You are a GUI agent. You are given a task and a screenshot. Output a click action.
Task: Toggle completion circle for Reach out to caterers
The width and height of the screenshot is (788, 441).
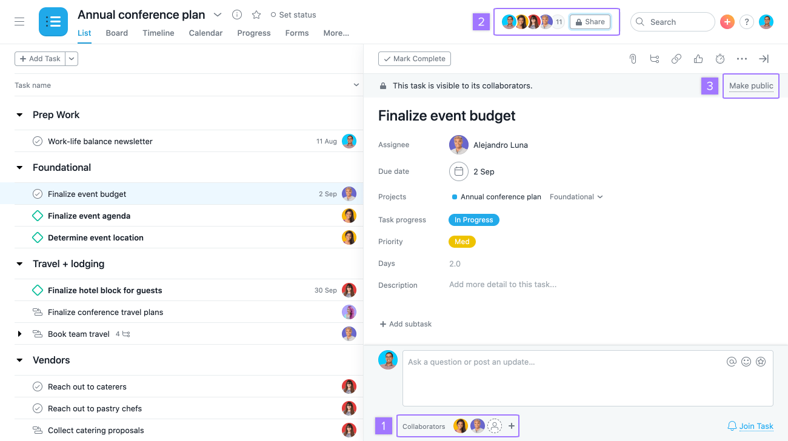[37, 386]
